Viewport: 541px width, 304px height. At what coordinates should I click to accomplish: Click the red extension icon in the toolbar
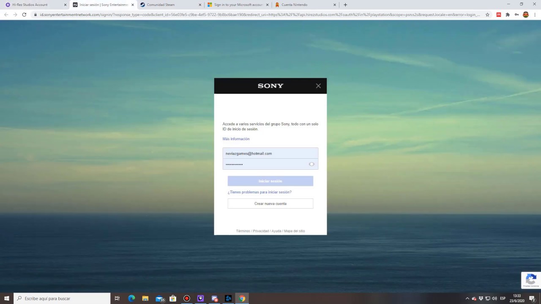click(x=499, y=14)
